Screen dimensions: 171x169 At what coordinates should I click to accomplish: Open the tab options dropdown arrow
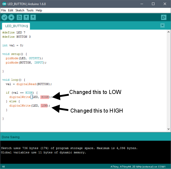click(x=162, y=26)
